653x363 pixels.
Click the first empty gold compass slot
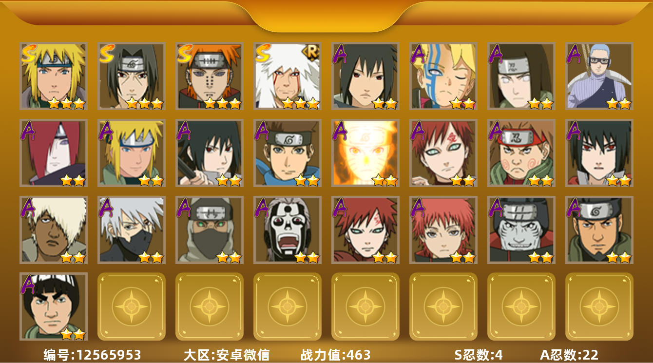[132, 306]
